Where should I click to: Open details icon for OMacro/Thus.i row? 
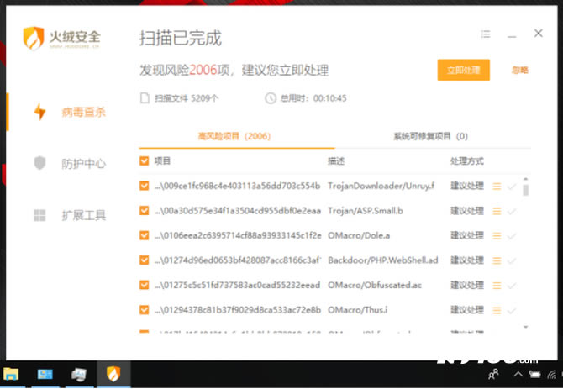pyautogui.click(x=497, y=310)
